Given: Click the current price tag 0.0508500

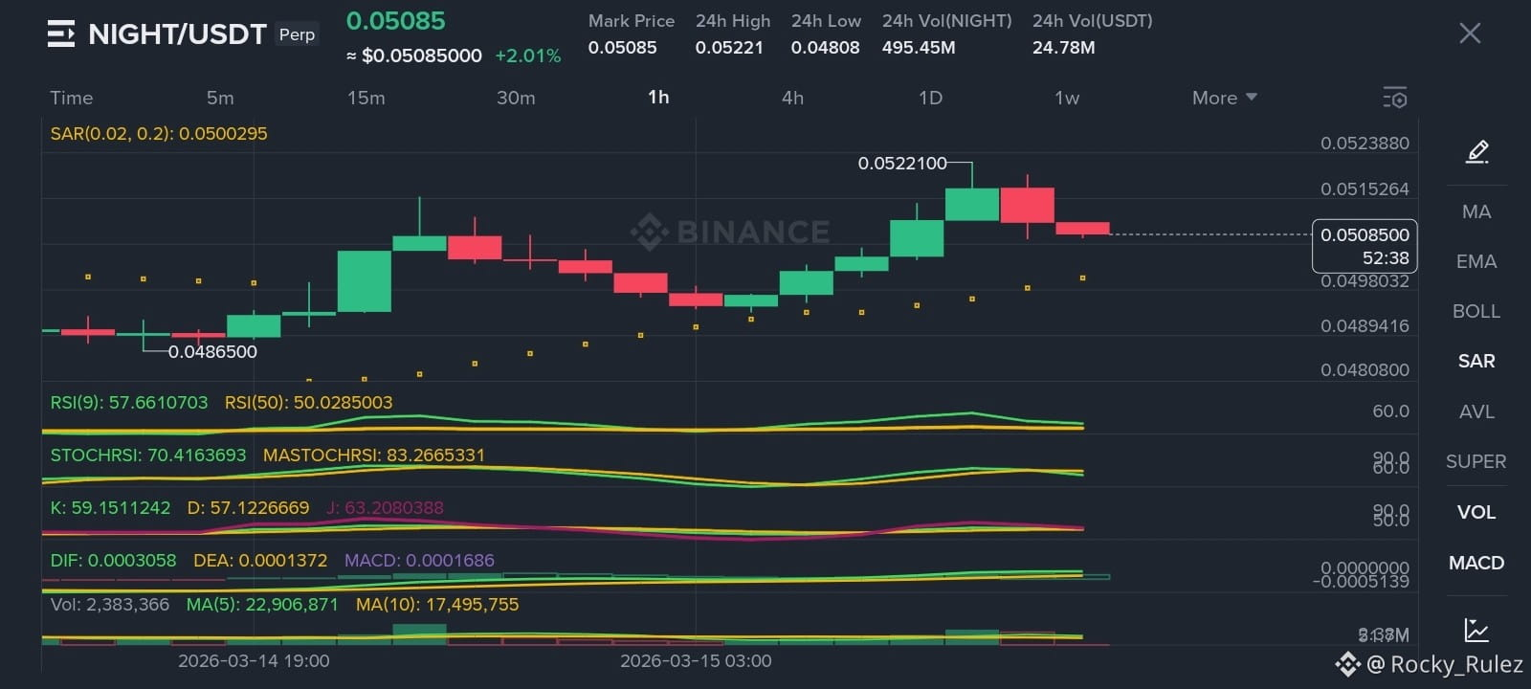Looking at the screenshot, I should (x=1365, y=246).
